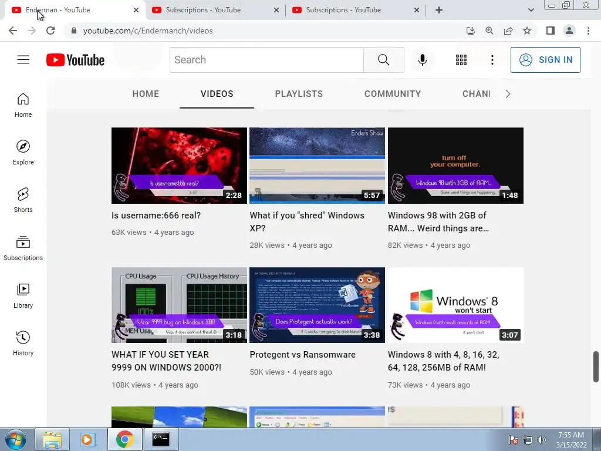
Task: Open year 9999 Windows 2000 thumbnail
Action: (179, 305)
